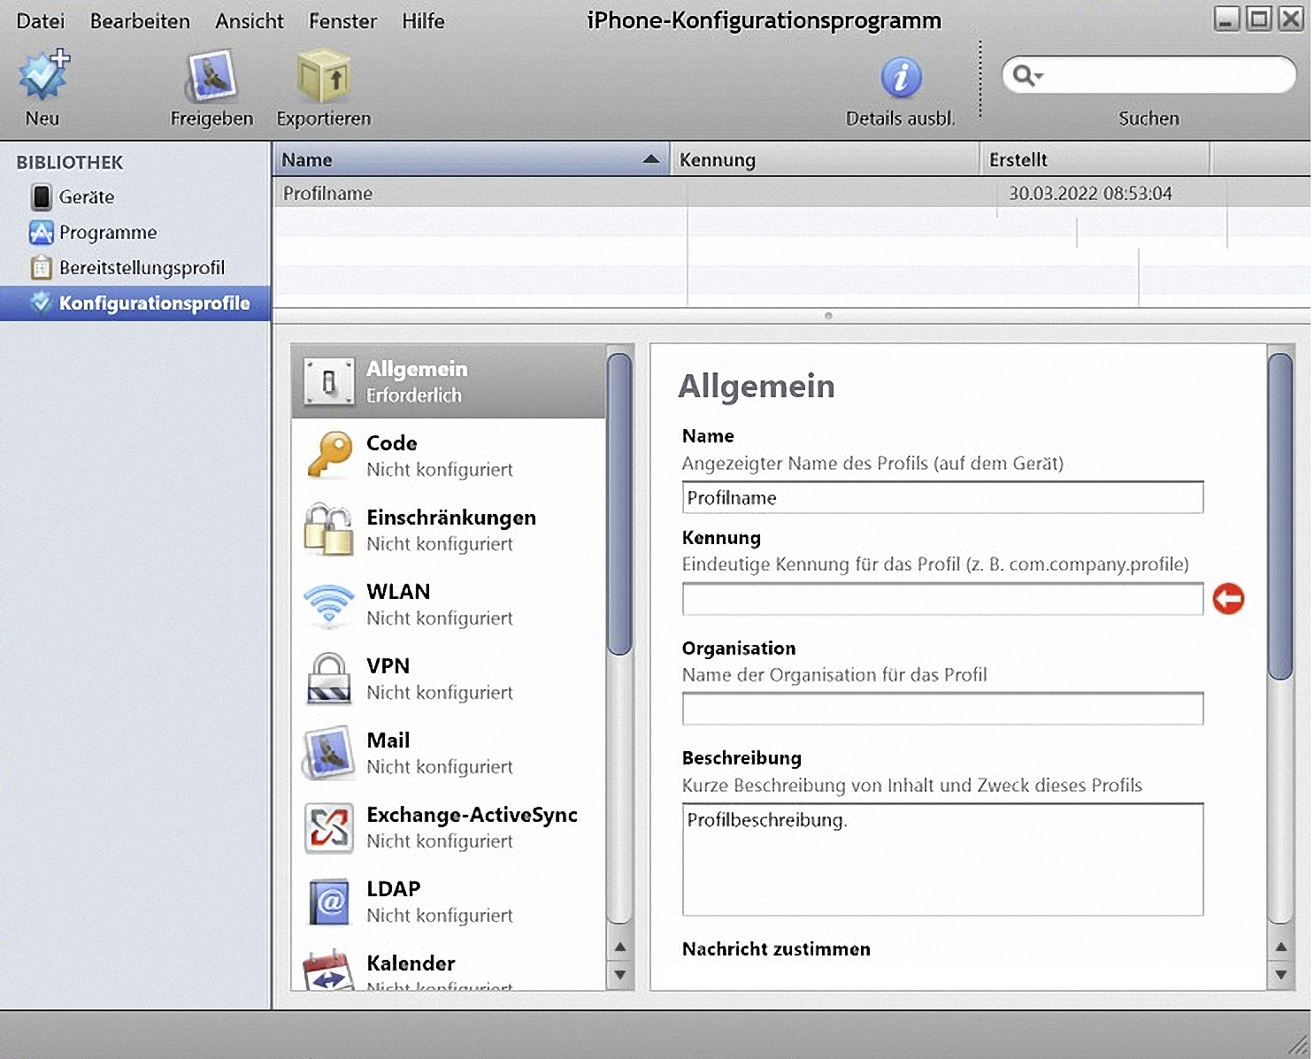Open the search magnifier dropdown
1314x1059 pixels.
(x=1027, y=75)
